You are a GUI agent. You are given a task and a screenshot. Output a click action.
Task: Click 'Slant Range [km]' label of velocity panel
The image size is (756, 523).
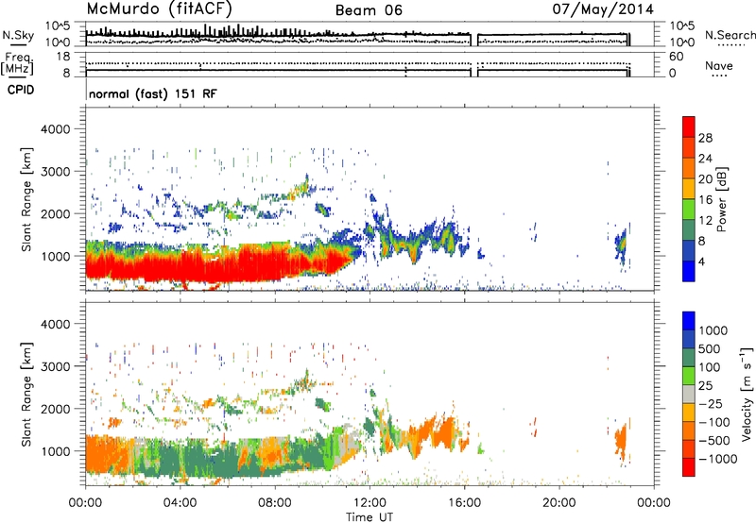[26, 394]
